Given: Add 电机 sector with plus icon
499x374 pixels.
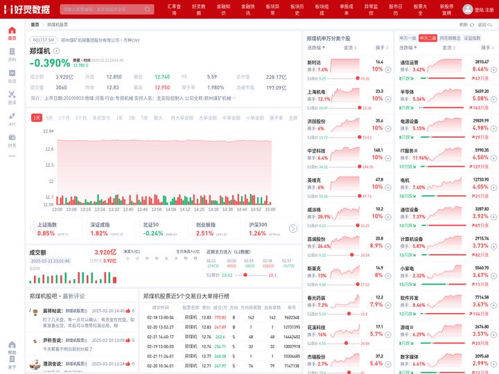Looking at the screenshot, I should tap(493, 187).
